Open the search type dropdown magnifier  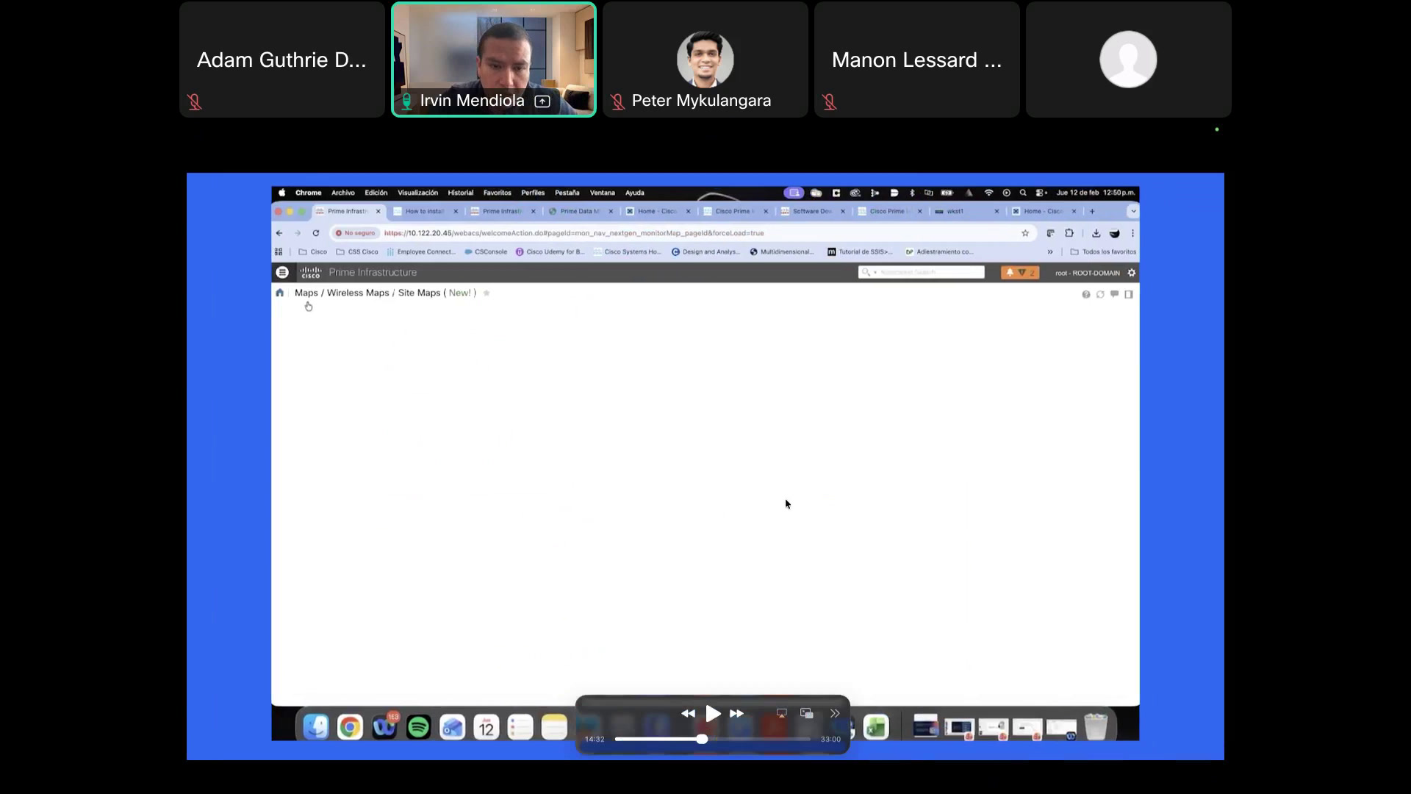868,272
